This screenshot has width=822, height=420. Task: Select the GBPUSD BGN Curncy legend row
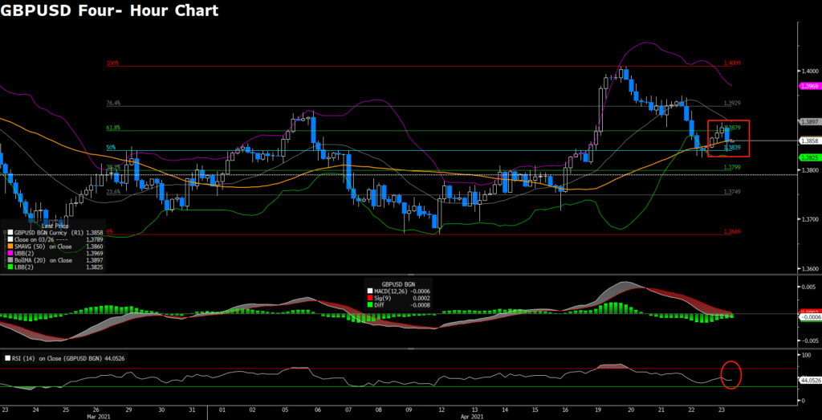tap(55, 232)
